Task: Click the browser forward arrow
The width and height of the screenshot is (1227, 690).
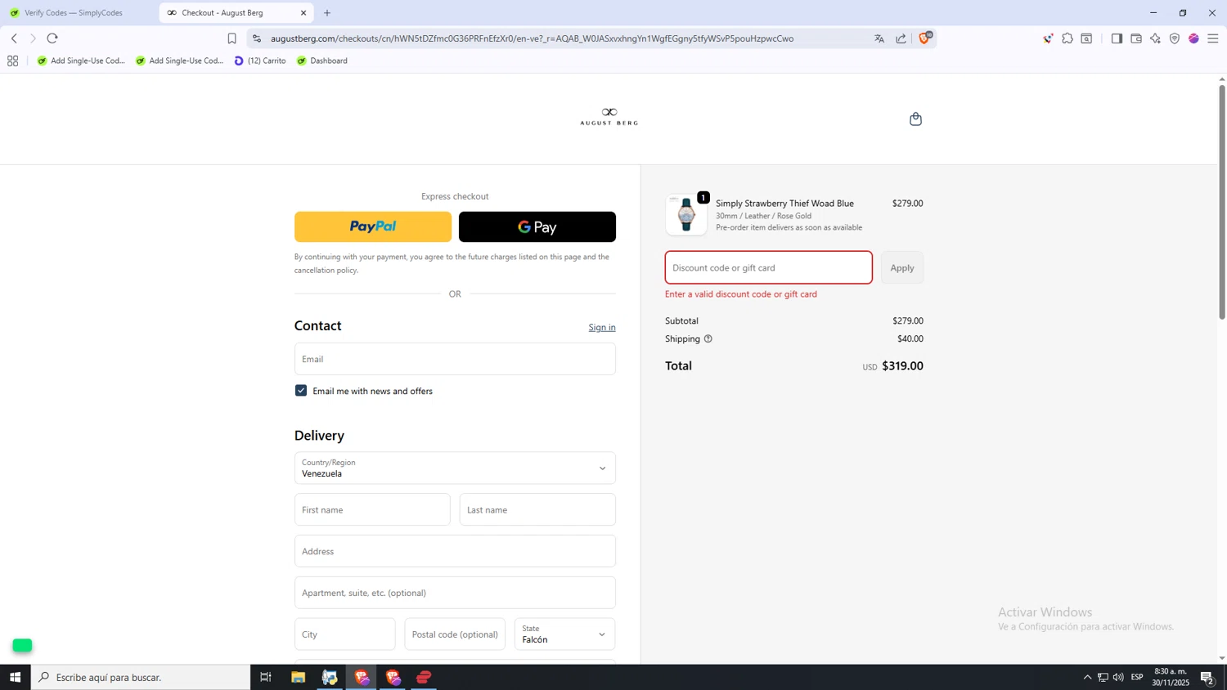Action: click(x=33, y=38)
